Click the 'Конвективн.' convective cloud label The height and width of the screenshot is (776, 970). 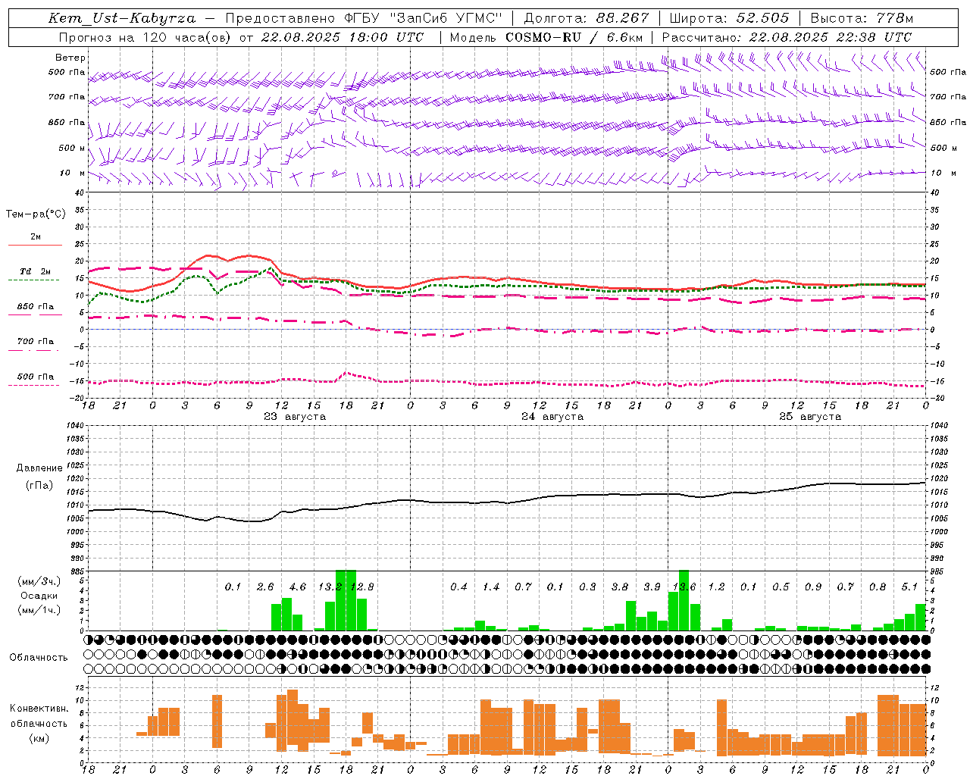(x=39, y=709)
